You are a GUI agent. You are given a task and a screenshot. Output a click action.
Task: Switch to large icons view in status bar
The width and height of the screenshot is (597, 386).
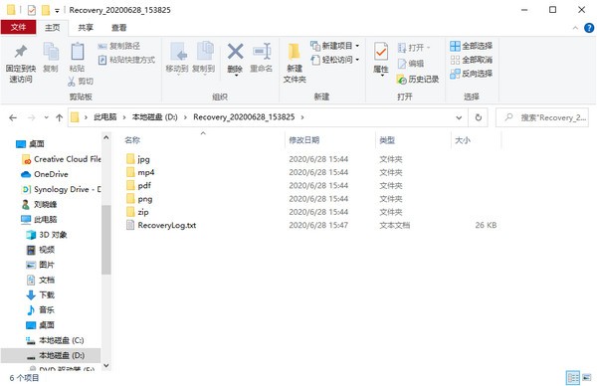pyautogui.click(x=587, y=378)
